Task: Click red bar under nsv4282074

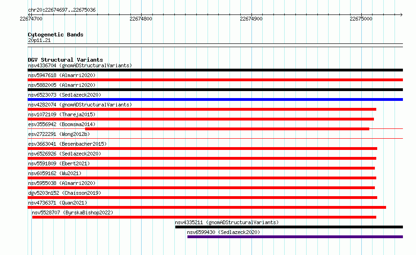Action: pos(202,109)
